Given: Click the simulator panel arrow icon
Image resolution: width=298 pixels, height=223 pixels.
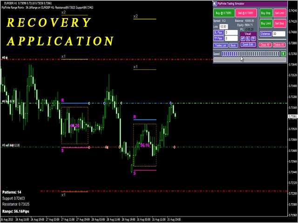Looking at the screenshot, I should 215,4.
